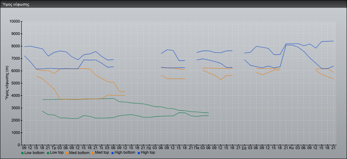Screen dimensions: 347x159
Task: Click the green Low top legend swatch
Action: [x=48, y=153]
